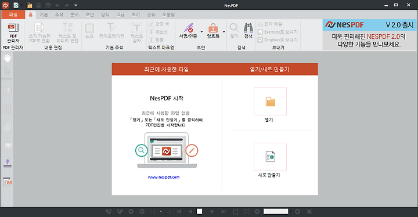Click the new document quick-access icon
This screenshot has width=418, height=217.
tap(16, 5)
